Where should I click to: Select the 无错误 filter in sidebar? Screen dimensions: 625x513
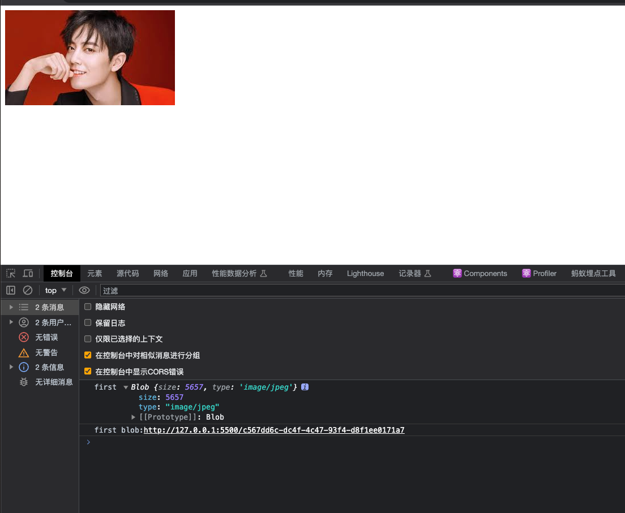click(46, 337)
